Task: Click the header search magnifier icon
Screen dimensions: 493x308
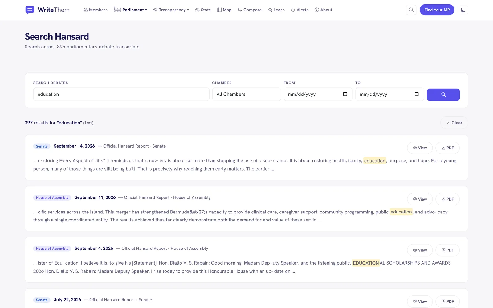Action: (x=411, y=10)
